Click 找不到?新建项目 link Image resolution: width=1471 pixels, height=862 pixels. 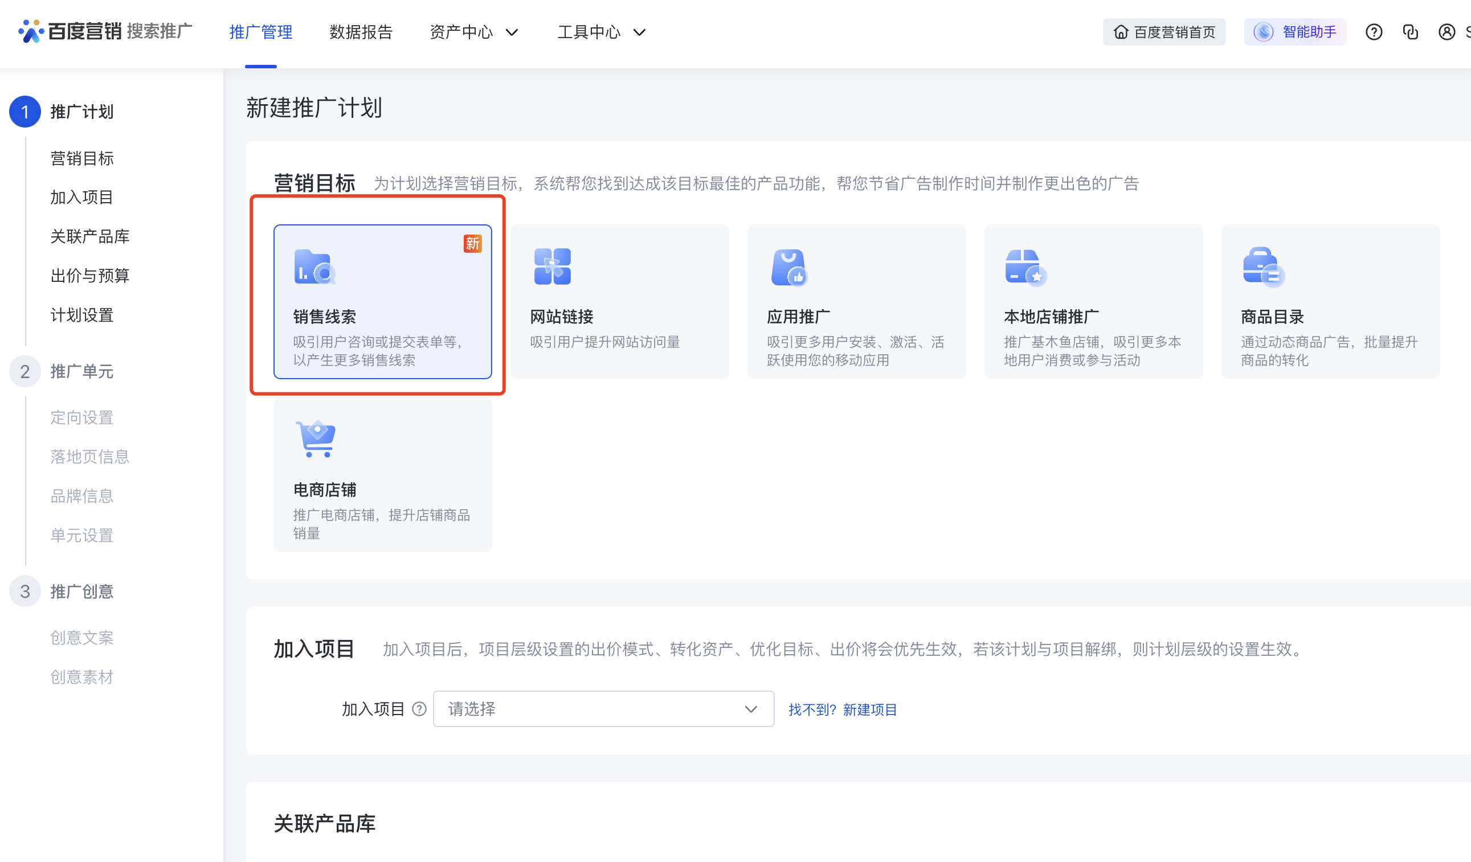(x=843, y=710)
